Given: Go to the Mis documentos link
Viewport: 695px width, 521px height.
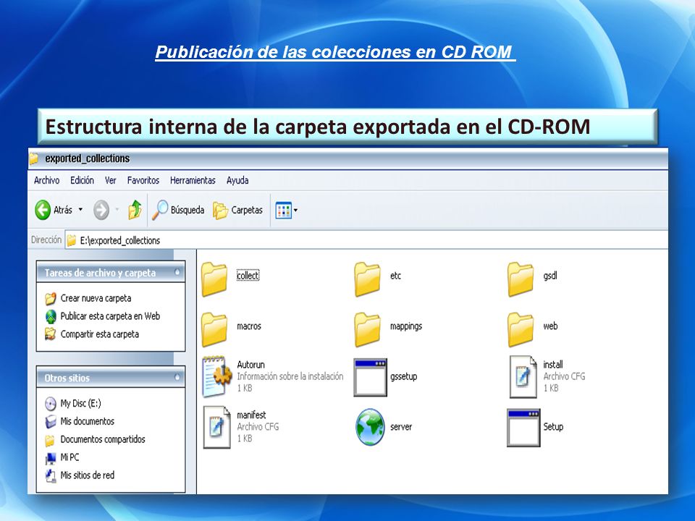Looking at the screenshot, I should (x=88, y=421).
